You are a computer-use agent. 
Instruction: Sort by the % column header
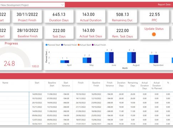point(168,83)
